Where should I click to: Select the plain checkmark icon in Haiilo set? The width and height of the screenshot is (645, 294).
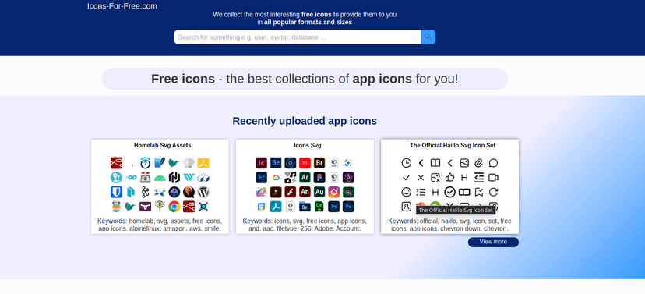[x=407, y=178]
